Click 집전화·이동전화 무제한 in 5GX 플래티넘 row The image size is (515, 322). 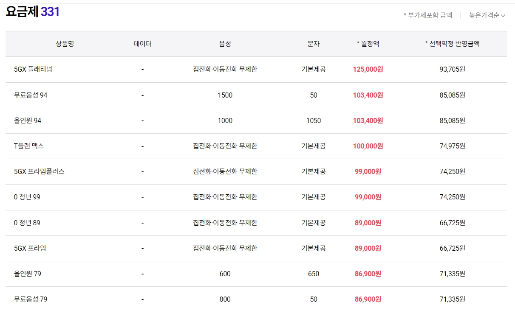coord(225,70)
